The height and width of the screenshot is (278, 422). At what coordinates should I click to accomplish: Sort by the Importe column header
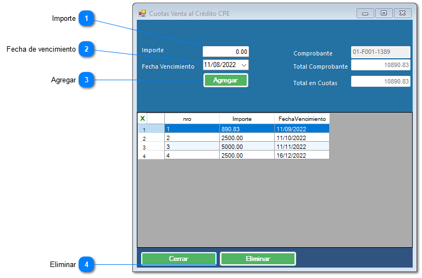pos(247,119)
